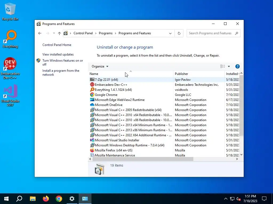
Task: Refresh the Programs and Features list
Action: click(179, 33)
